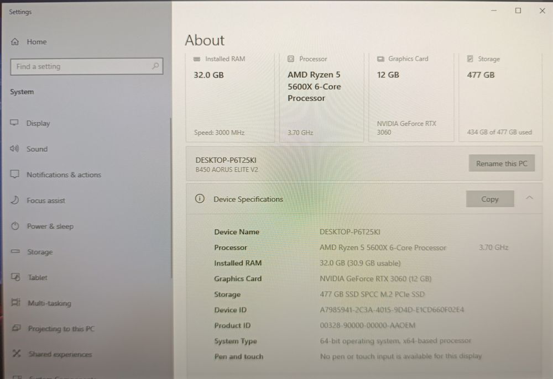Click the Power & sleep icon
553x379 pixels.
pyautogui.click(x=15, y=226)
